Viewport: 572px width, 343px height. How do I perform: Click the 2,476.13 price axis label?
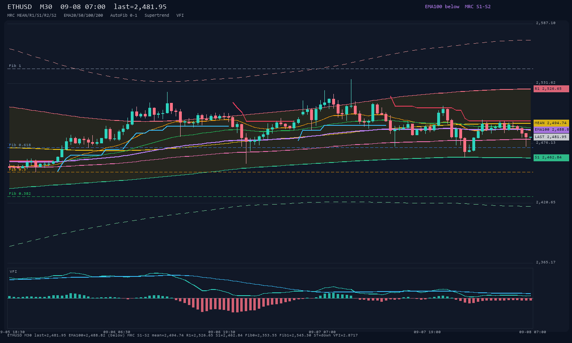[546, 143]
